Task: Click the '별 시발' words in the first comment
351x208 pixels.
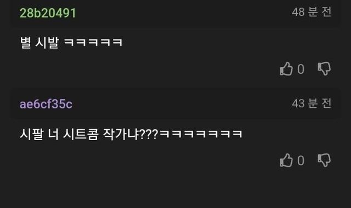Action: (x=39, y=43)
